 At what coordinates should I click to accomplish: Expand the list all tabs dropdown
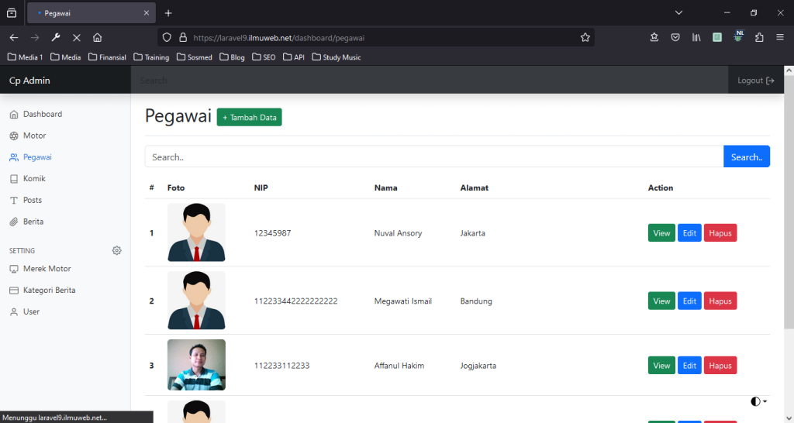[x=678, y=13]
